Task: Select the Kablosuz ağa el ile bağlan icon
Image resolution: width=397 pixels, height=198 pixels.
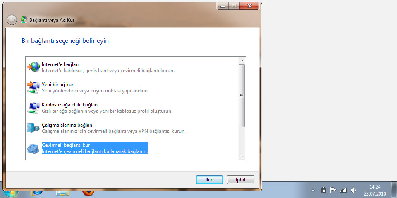Action: point(33,108)
